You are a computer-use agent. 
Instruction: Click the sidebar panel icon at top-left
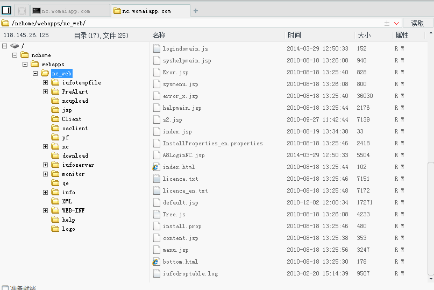[x=6, y=11]
